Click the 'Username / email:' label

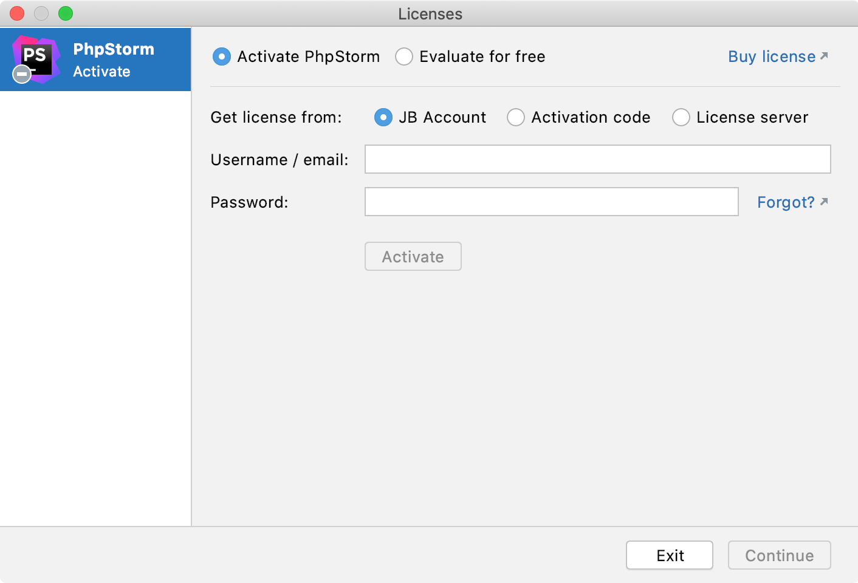[x=280, y=160]
